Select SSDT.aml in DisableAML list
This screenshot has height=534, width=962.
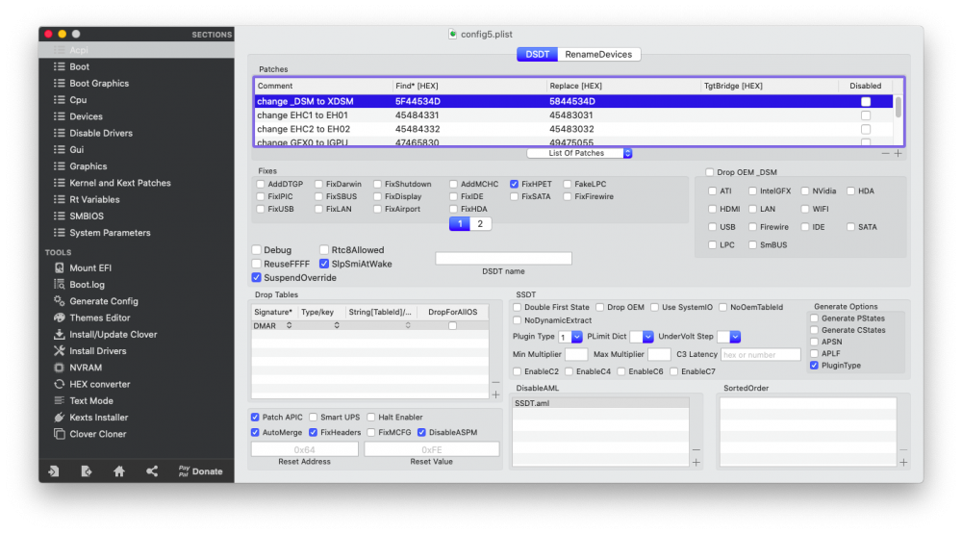tap(600, 403)
